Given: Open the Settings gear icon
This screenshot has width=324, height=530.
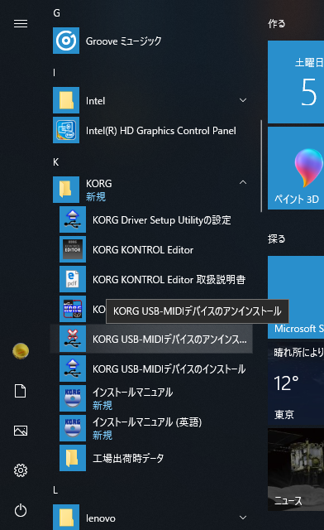Looking at the screenshot, I should (x=21, y=470).
